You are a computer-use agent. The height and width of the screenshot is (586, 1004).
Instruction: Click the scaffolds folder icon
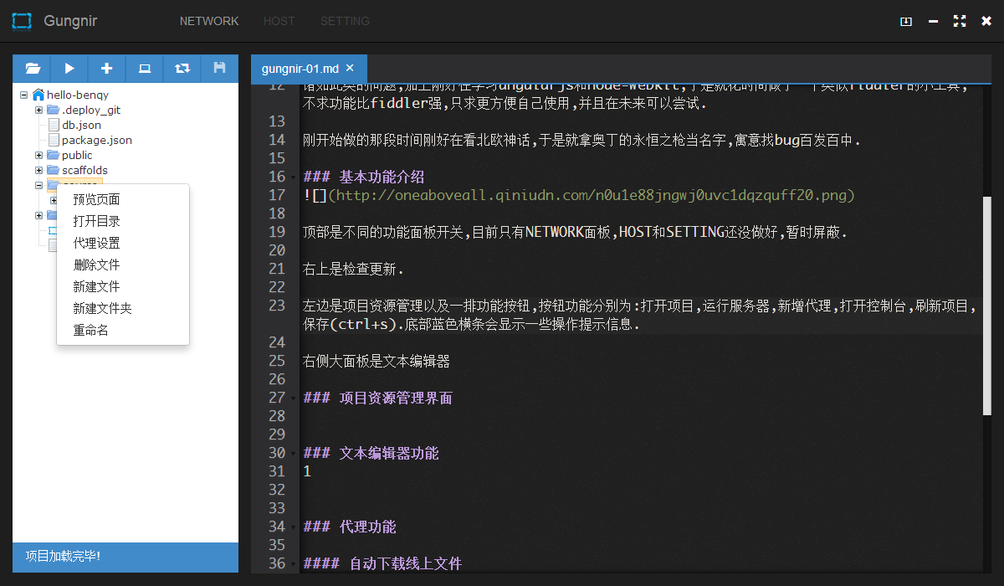pyautogui.click(x=54, y=170)
